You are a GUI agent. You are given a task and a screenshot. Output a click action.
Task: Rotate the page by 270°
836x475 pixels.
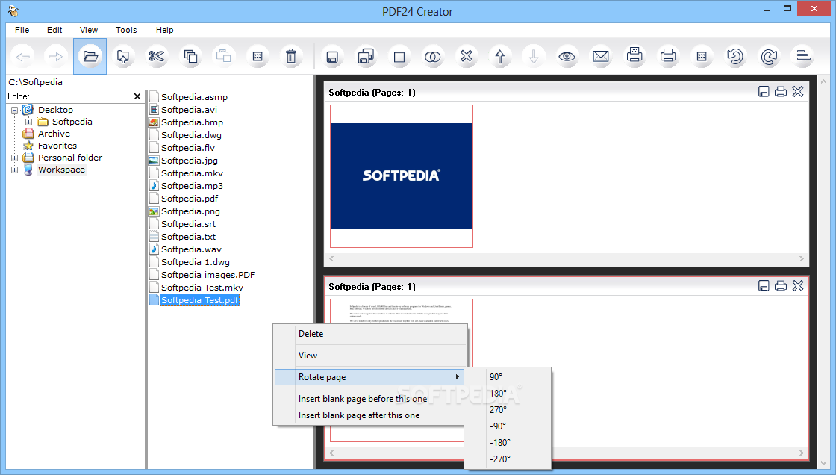508,410
